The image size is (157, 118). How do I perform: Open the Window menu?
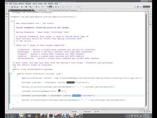[x=51, y=4]
